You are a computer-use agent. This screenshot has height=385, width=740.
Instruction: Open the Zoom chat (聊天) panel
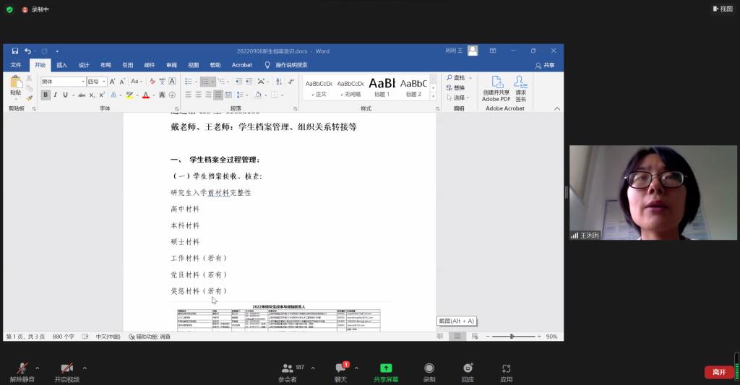pyautogui.click(x=340, y=372)
